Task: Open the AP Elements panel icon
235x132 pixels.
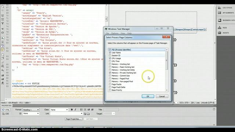Action: pyautogui.click(x=220, y=13)
